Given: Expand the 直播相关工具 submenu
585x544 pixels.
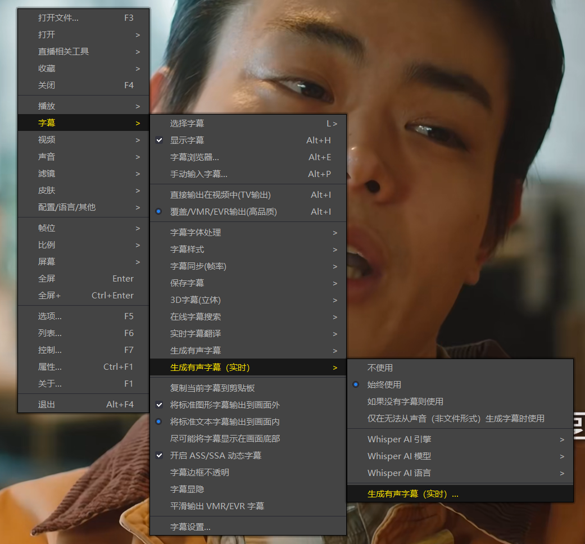Looking at the screenshot, I should (x=84, y=52).
